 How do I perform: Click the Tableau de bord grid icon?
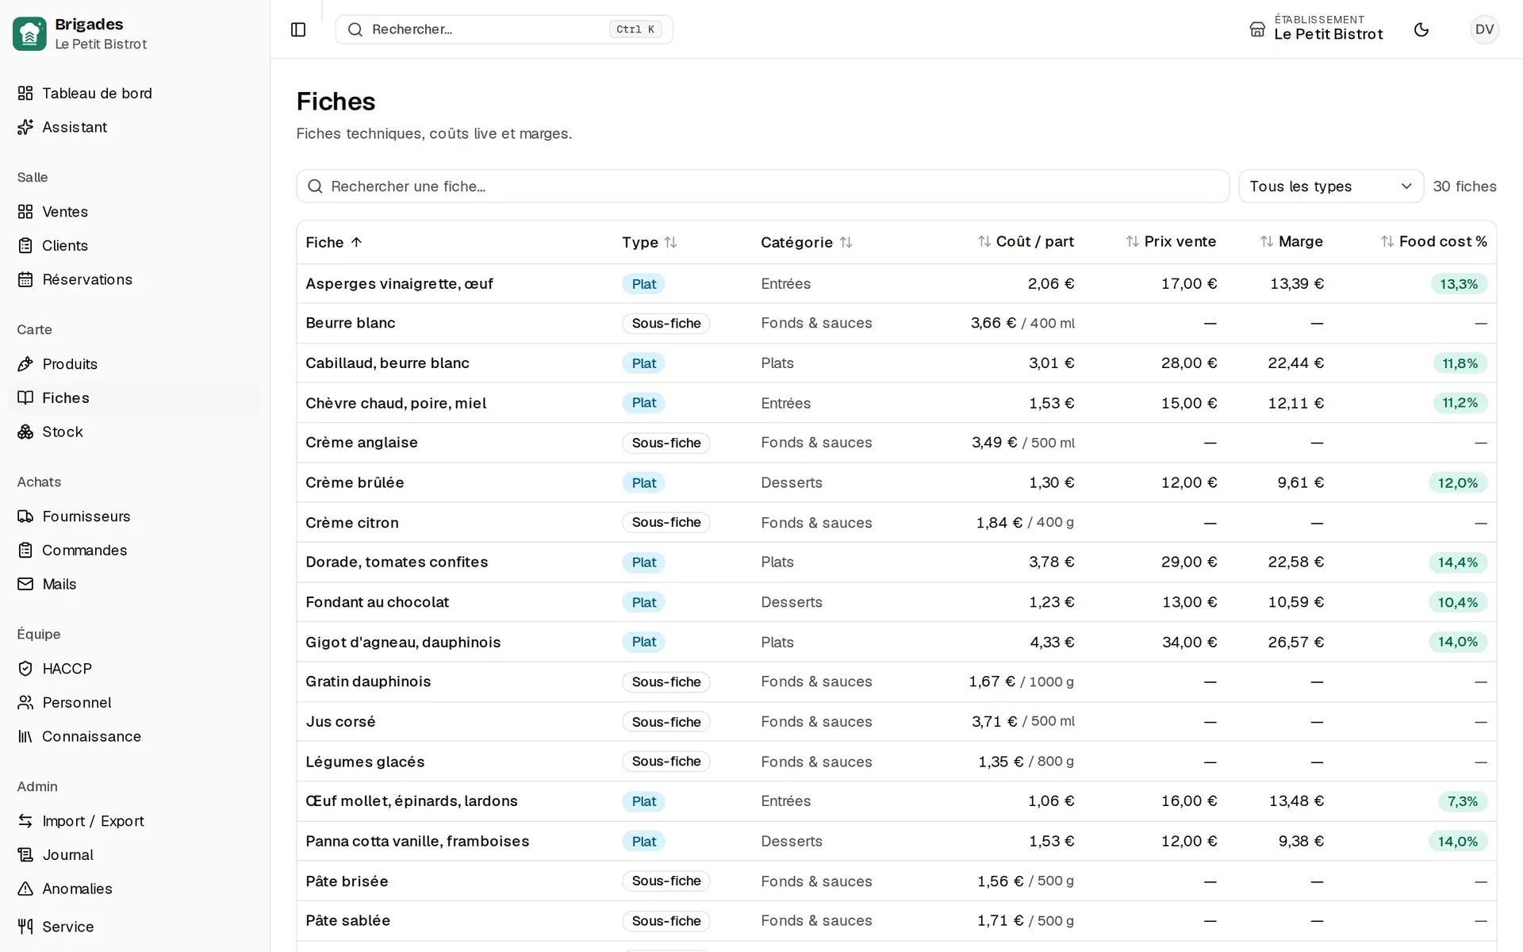coord(25,93)
